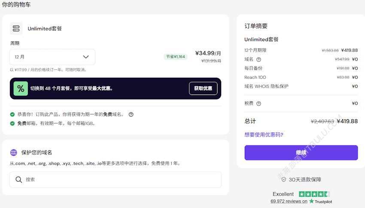Click the 域名 WHOIS 隐私保护 row
365x208 pixels.
pyautogui.click(x=301, y=87)
